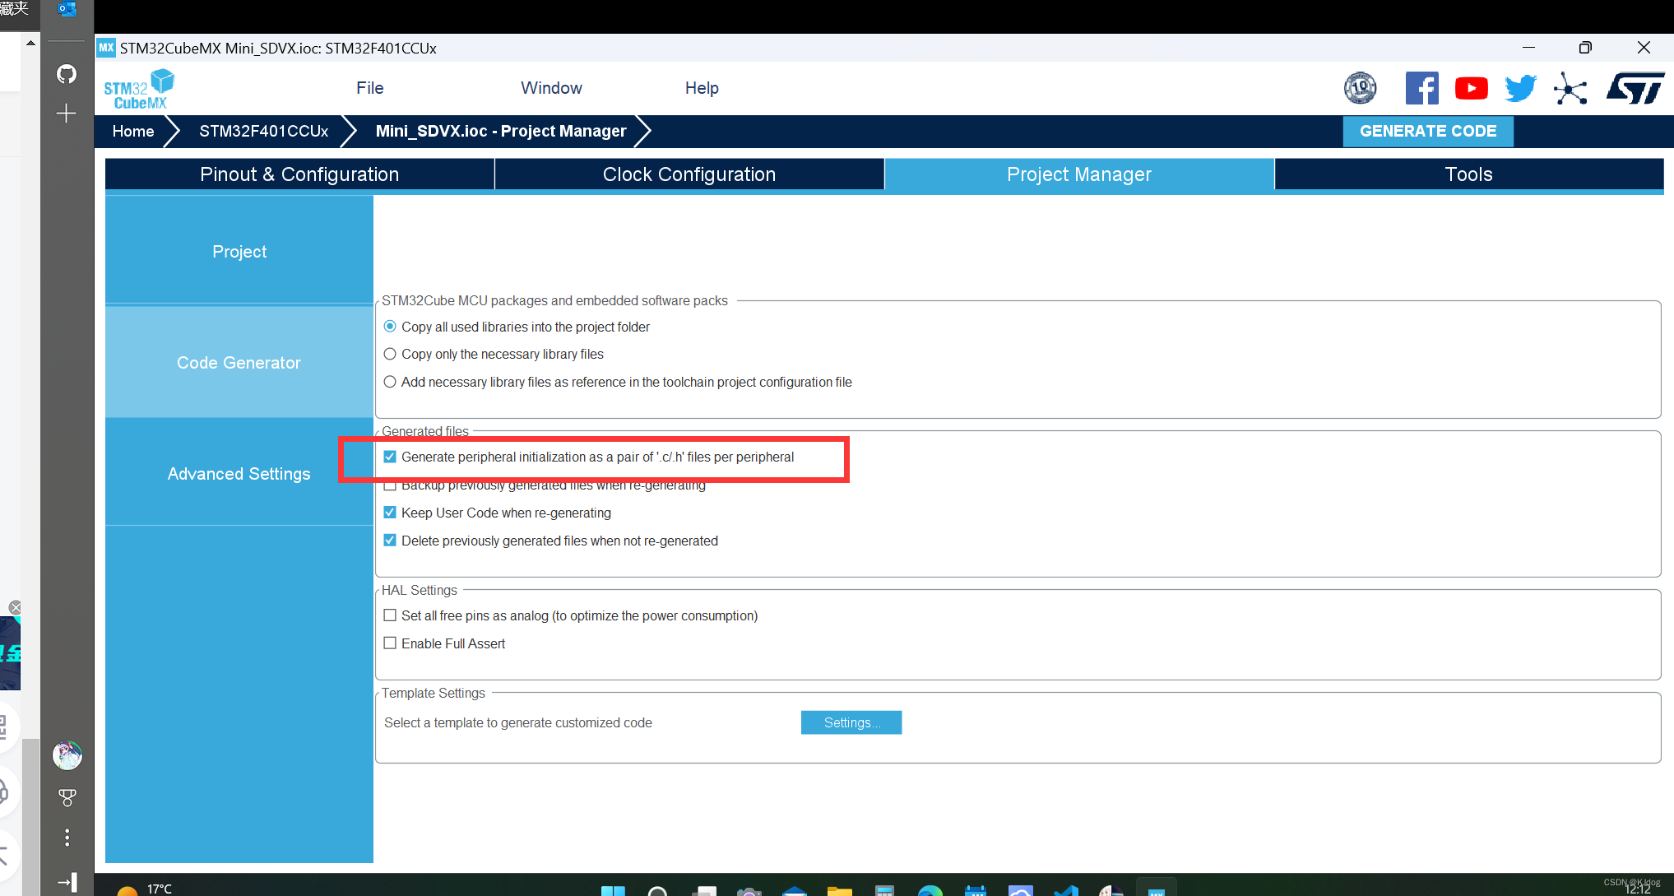Check Set all free pins as analog
Viewport: 1674px width, 896px height.
coord(390,615)
